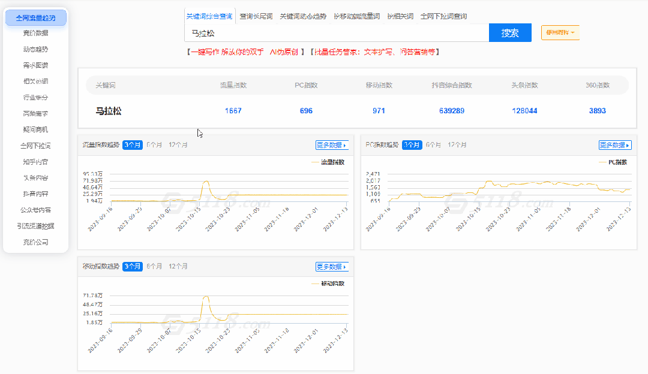648x374 pixels.
Task: Open the 一键写作 AI伪原创 promo link
Action: [x=245, y=52]
